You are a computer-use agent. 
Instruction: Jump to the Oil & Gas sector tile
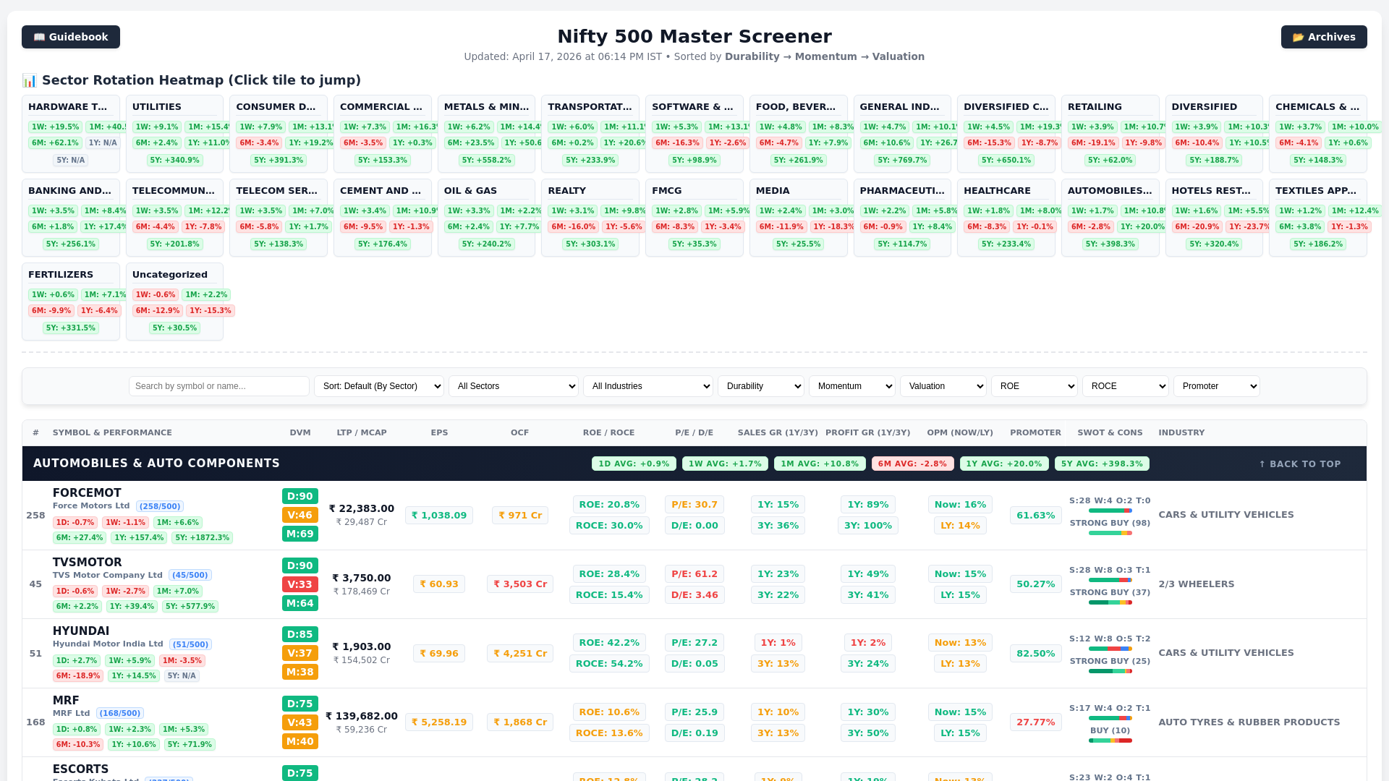[x=486, y=218]
